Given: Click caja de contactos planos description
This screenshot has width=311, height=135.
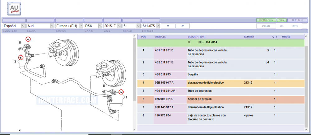Looking at the screenshot, I should pyautogui.click(x=207, y=117).
